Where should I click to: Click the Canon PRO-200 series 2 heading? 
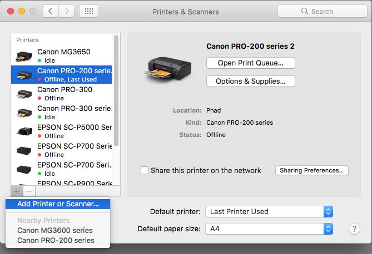tap(250, 46)
